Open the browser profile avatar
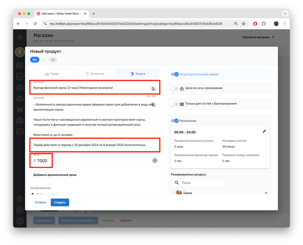This screenshot has width=303, height=245. [x=276, y=24]
